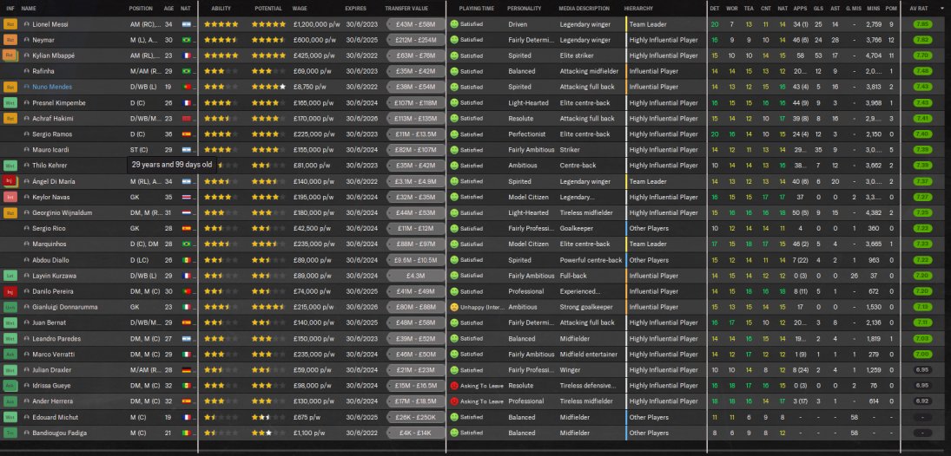Select Sergio Rico's 'Other Players' hierarchy cell
The width and height of the screenshot is (951, 456).
click(649, 228)
